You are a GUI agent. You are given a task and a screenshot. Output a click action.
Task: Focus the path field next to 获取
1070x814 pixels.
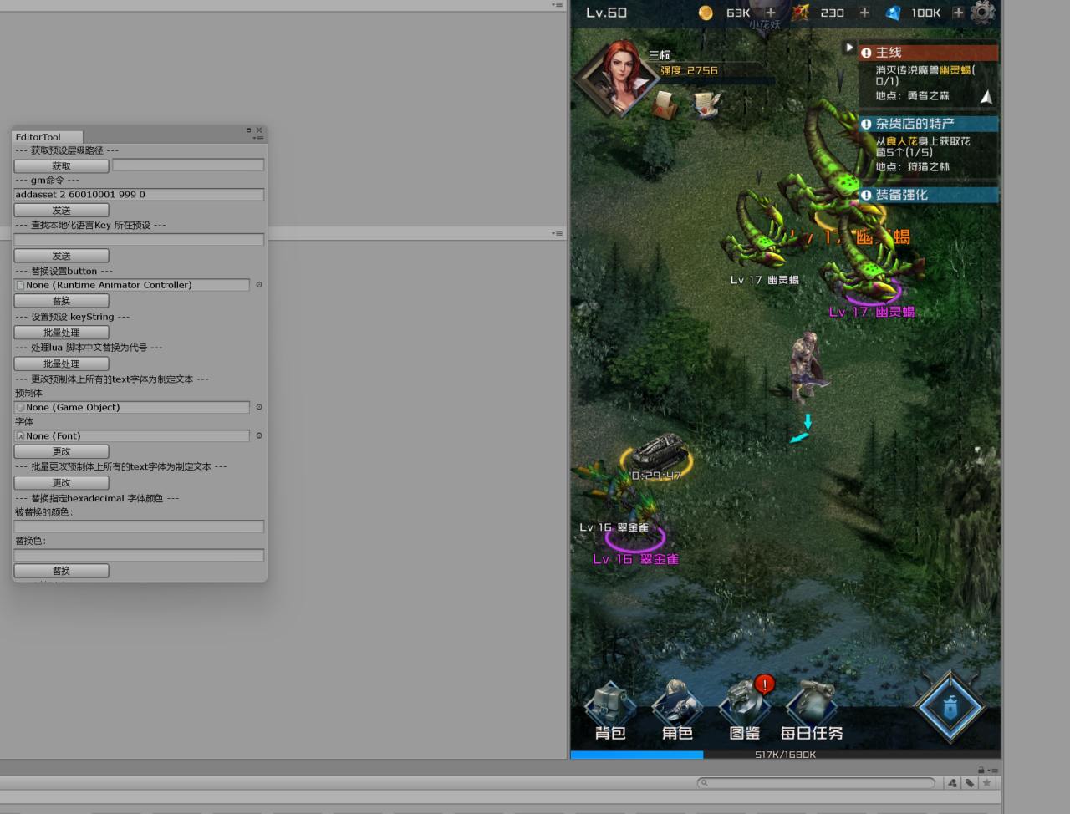pos(188,165)
